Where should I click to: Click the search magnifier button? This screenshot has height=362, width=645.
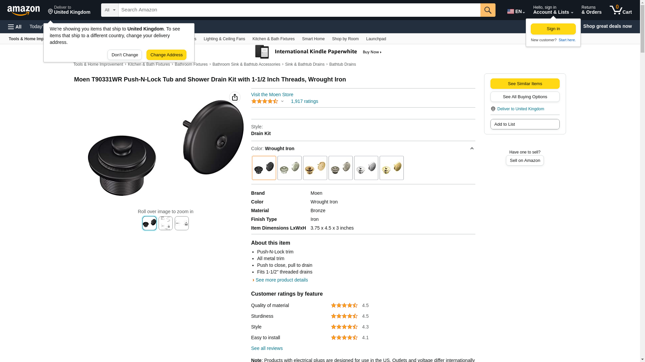point(488,10)
